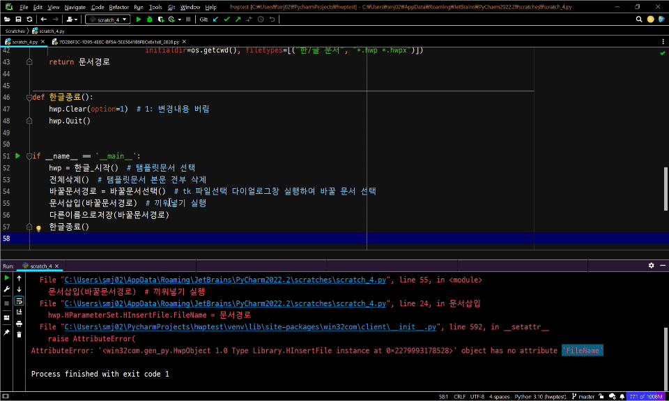Open scratch_4 run configuration dropdown
This screenshot has width=669, height=401.
coord(108,20)
